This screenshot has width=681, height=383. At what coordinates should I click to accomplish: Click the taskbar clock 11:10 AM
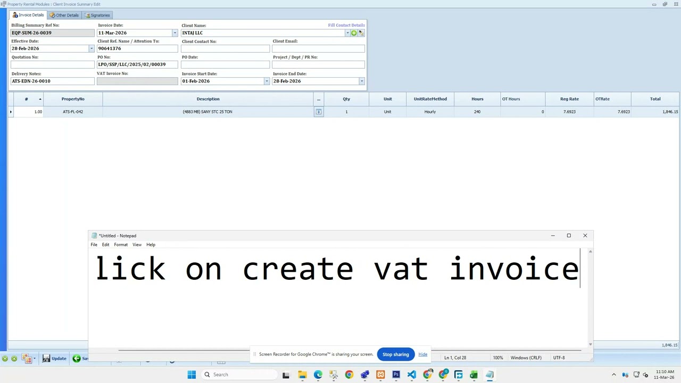pos(665,372)
